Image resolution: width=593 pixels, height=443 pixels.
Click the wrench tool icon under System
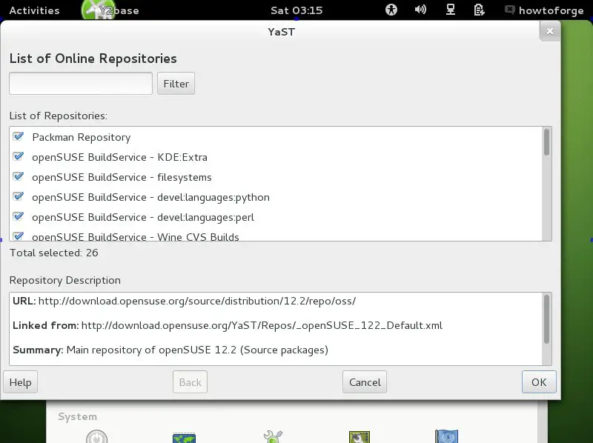pos(272,436)
